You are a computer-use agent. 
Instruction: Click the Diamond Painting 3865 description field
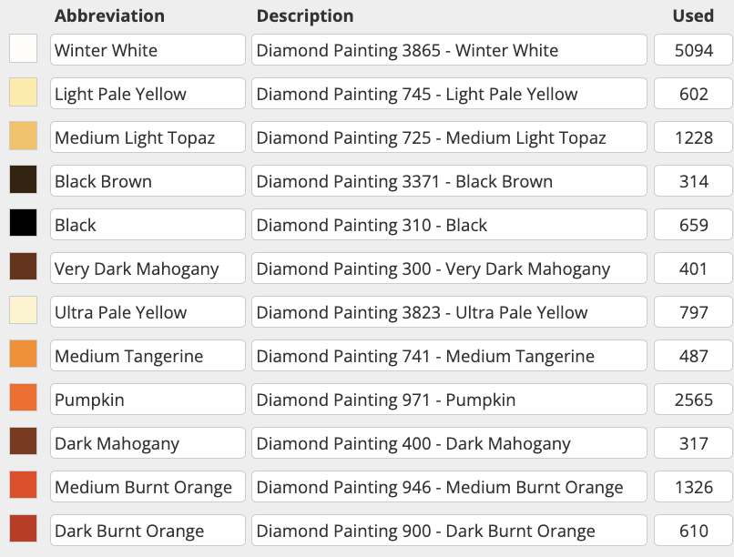(x=449, y=50)
